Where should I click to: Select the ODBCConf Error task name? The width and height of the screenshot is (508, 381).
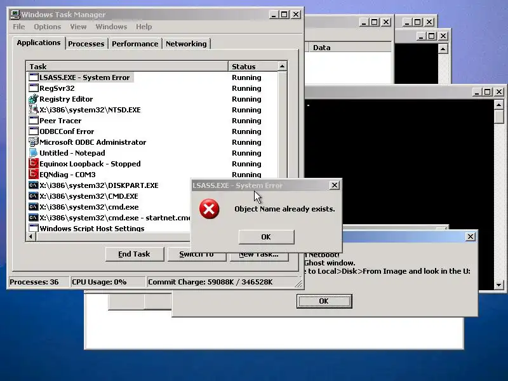(67, 131)
